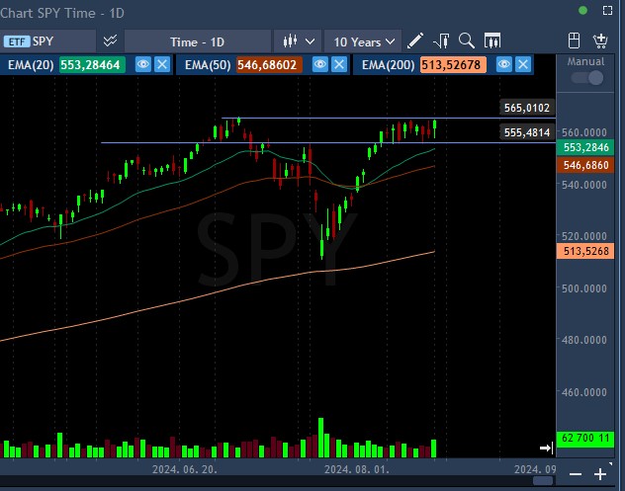
Task: Toggle the Manual scale switch
Action: 587,78
